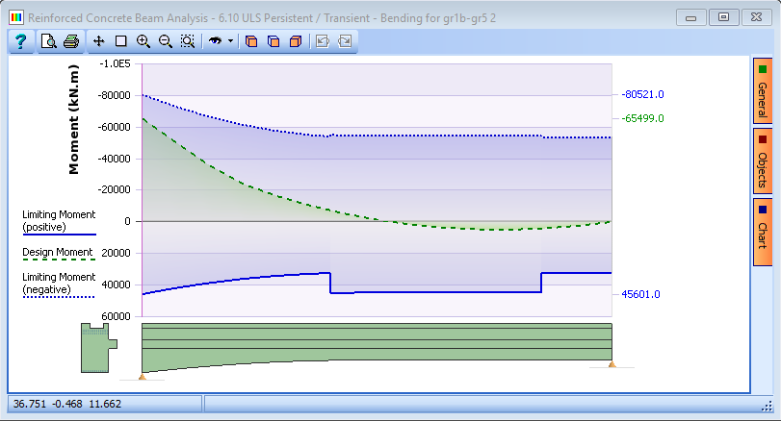Maximize the beam analysis window

(723, 17)
